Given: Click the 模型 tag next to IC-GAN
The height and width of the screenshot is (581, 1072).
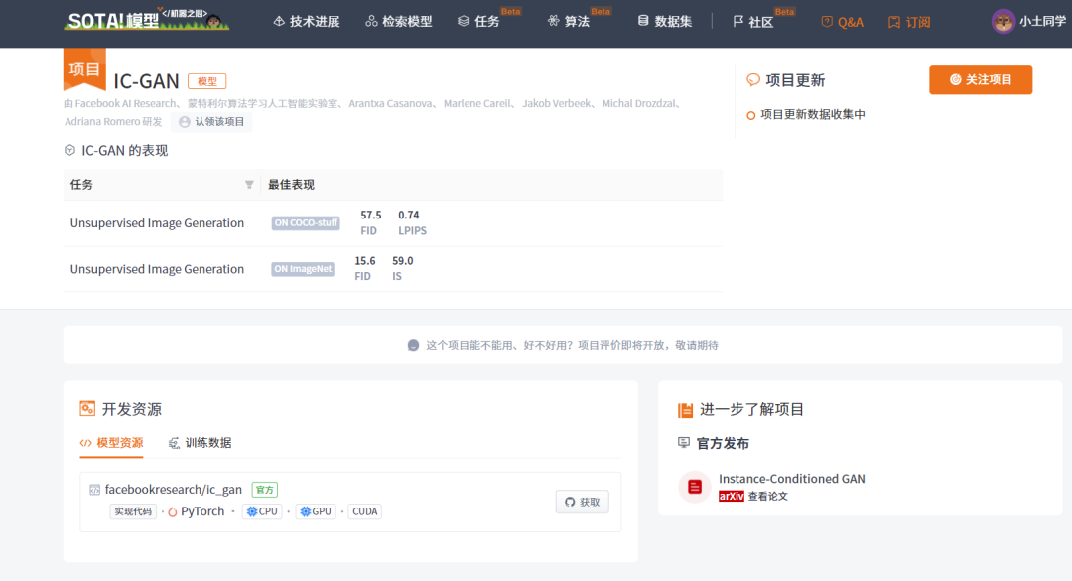Looking at the screenshot, I should [207, 81].
